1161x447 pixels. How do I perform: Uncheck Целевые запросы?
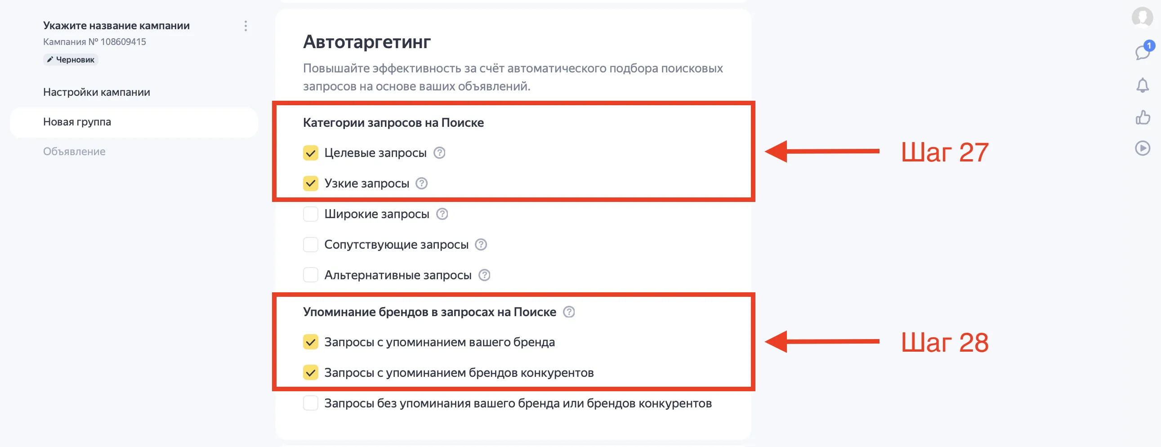click(311, 153)
